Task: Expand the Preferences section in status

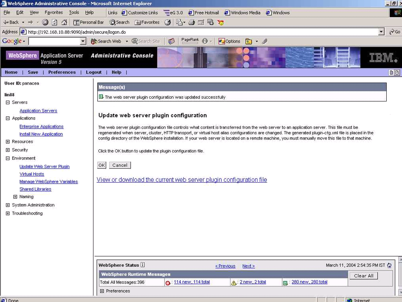Action: (102, 291)
